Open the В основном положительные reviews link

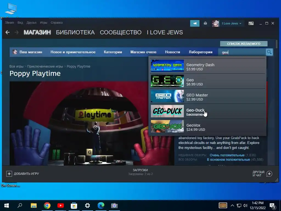229,160
